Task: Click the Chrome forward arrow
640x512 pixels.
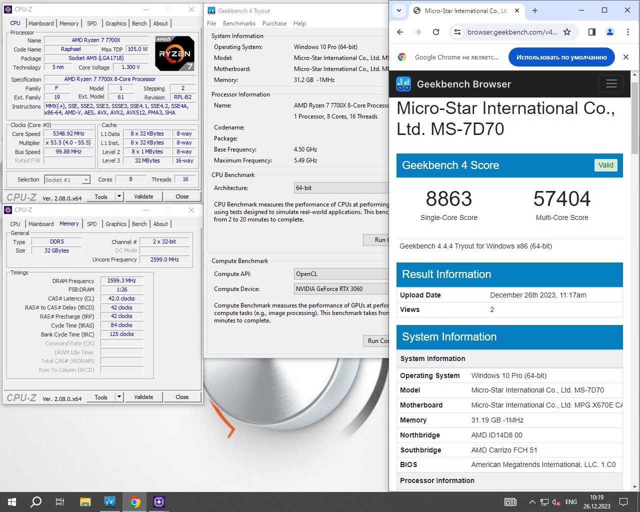Action: 418,32
